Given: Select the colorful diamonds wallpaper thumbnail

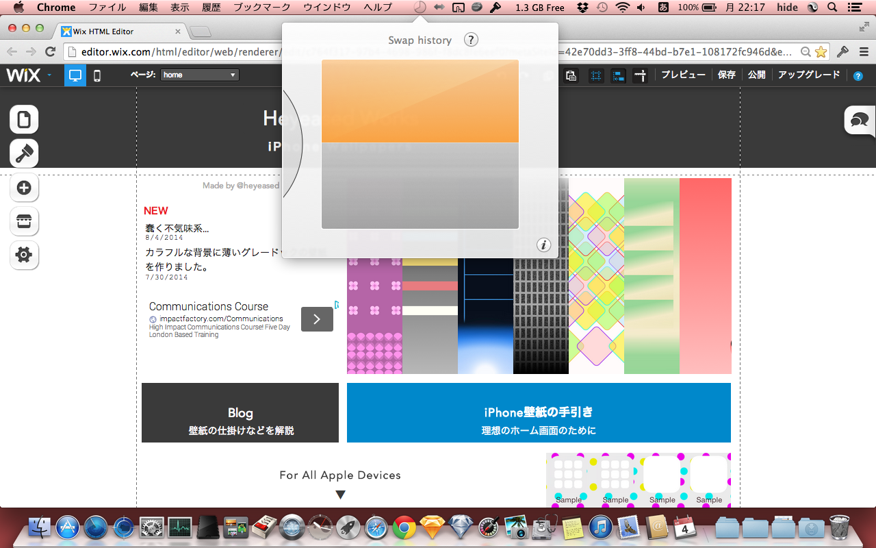Looking at the screenshot, I should pyautogui.click(x=596, y=276).
